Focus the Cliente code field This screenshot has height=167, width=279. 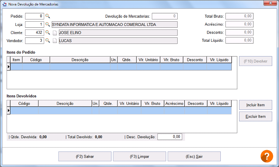[x=35, y=33]
